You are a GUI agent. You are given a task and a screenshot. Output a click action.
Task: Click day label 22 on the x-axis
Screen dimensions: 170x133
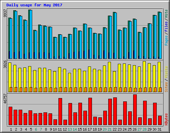[115, 129]
